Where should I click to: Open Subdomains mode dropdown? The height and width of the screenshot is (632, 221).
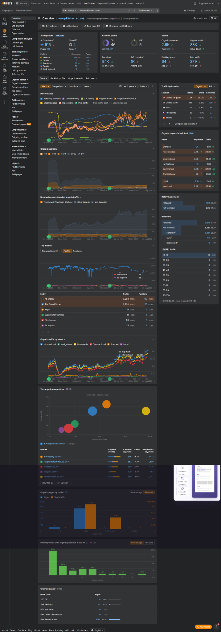(145, 10)
